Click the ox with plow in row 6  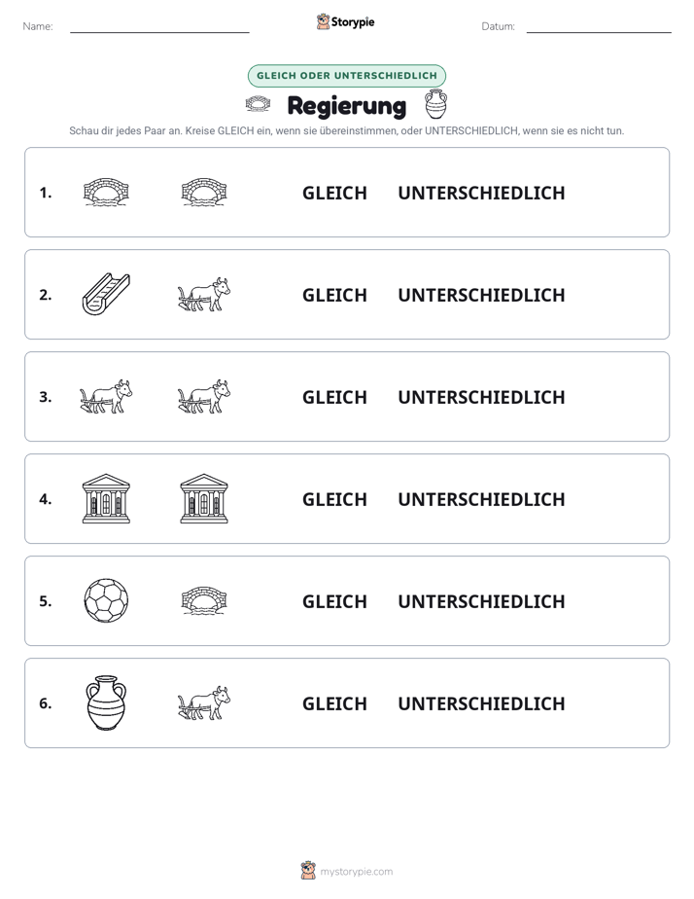point(204,702)
